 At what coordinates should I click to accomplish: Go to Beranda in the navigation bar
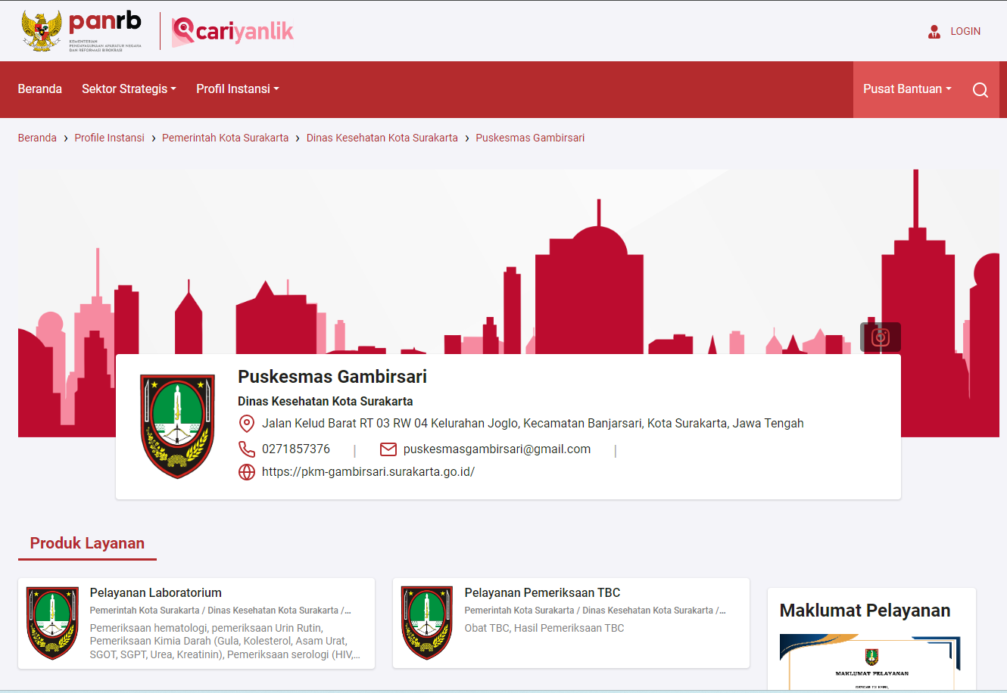coord(40,89)
